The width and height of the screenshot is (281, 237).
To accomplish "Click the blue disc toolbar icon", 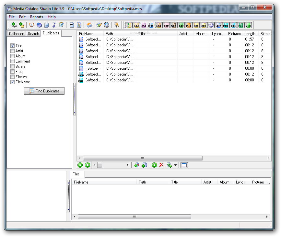I will click(x=39, y=25).
